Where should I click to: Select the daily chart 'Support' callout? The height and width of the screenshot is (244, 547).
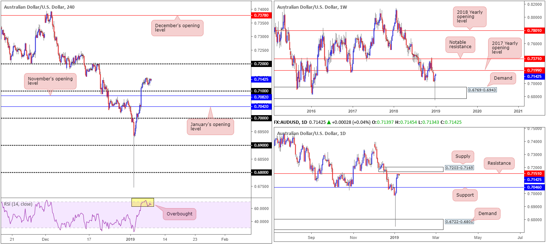click(465, 195)
